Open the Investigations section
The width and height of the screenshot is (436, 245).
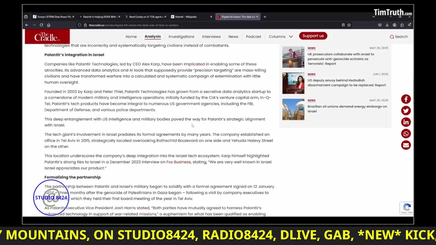coord(181,36)
